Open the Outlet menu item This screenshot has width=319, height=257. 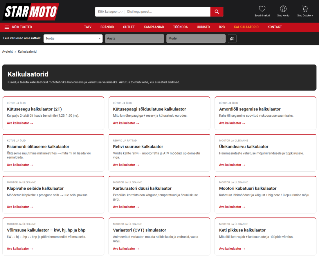[129, 27]
